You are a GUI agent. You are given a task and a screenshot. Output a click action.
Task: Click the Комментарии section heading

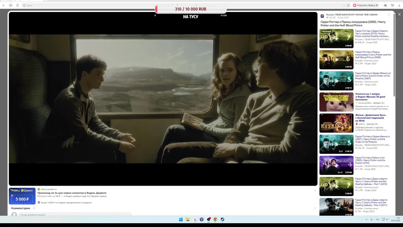pos(21,208)
